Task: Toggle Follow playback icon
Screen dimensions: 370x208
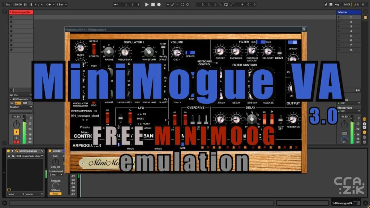Action: coord(116,4)
